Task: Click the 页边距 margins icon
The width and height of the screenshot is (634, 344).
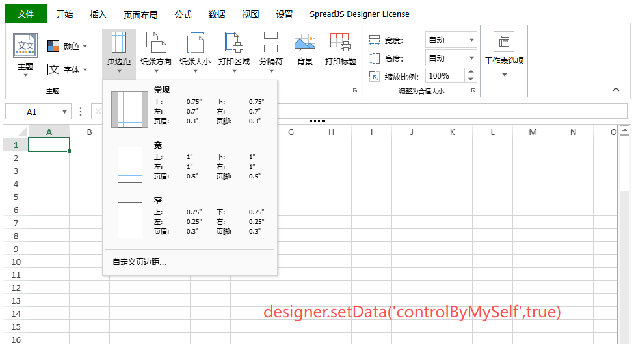Action: tap(119, 42)
